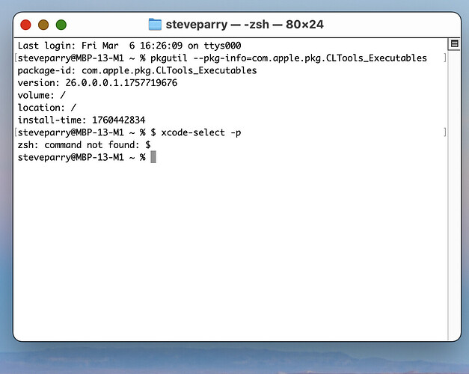This screenshot has width=469, height=374.
Task: Click the pkgutil --pkg-info command line
Action: pyautogui.click(x=222, y=58)
